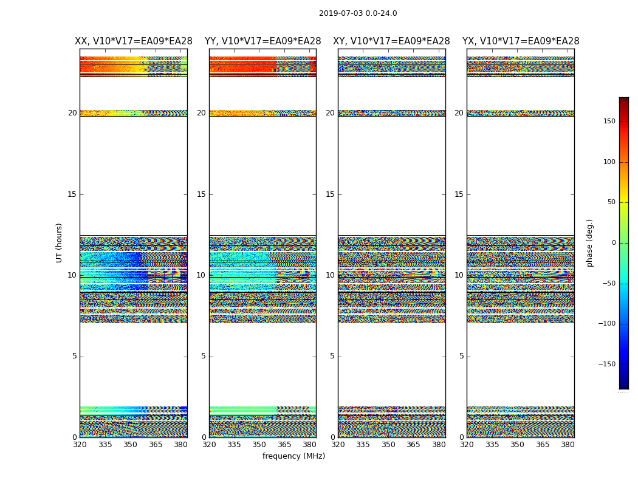Click the colorbar tick label 150
The height and width of the screenshot is (486, 638).
[609, 121]
